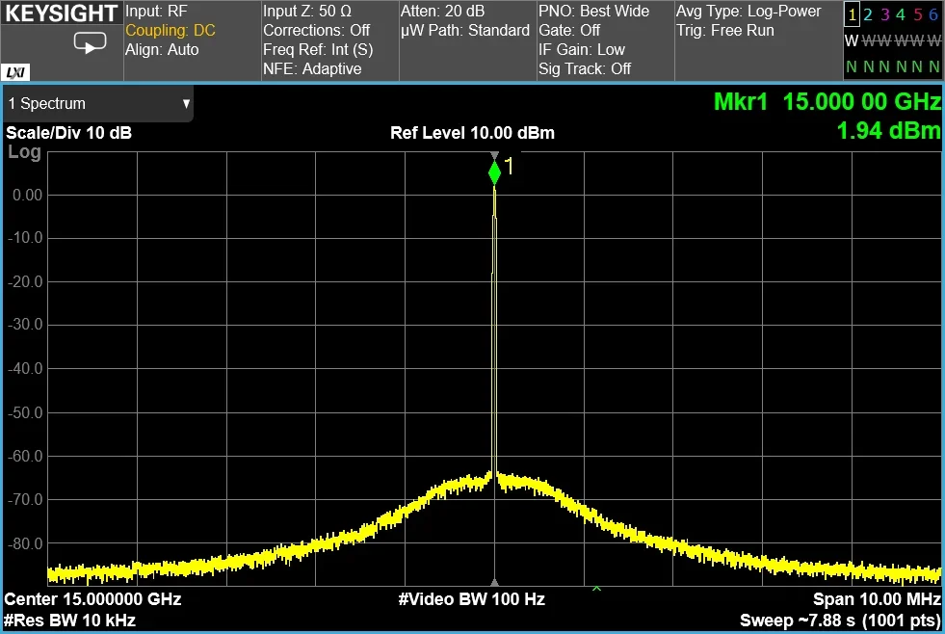The width and height of the screenshot is (945, 634).
Task: Click the Avg Type: Log-Power setting
Action: tap(748, 12)
